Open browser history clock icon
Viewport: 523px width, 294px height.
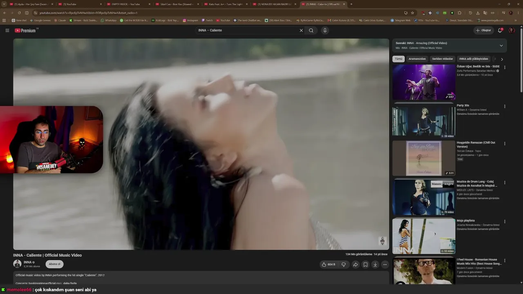[x=470, y=13]
